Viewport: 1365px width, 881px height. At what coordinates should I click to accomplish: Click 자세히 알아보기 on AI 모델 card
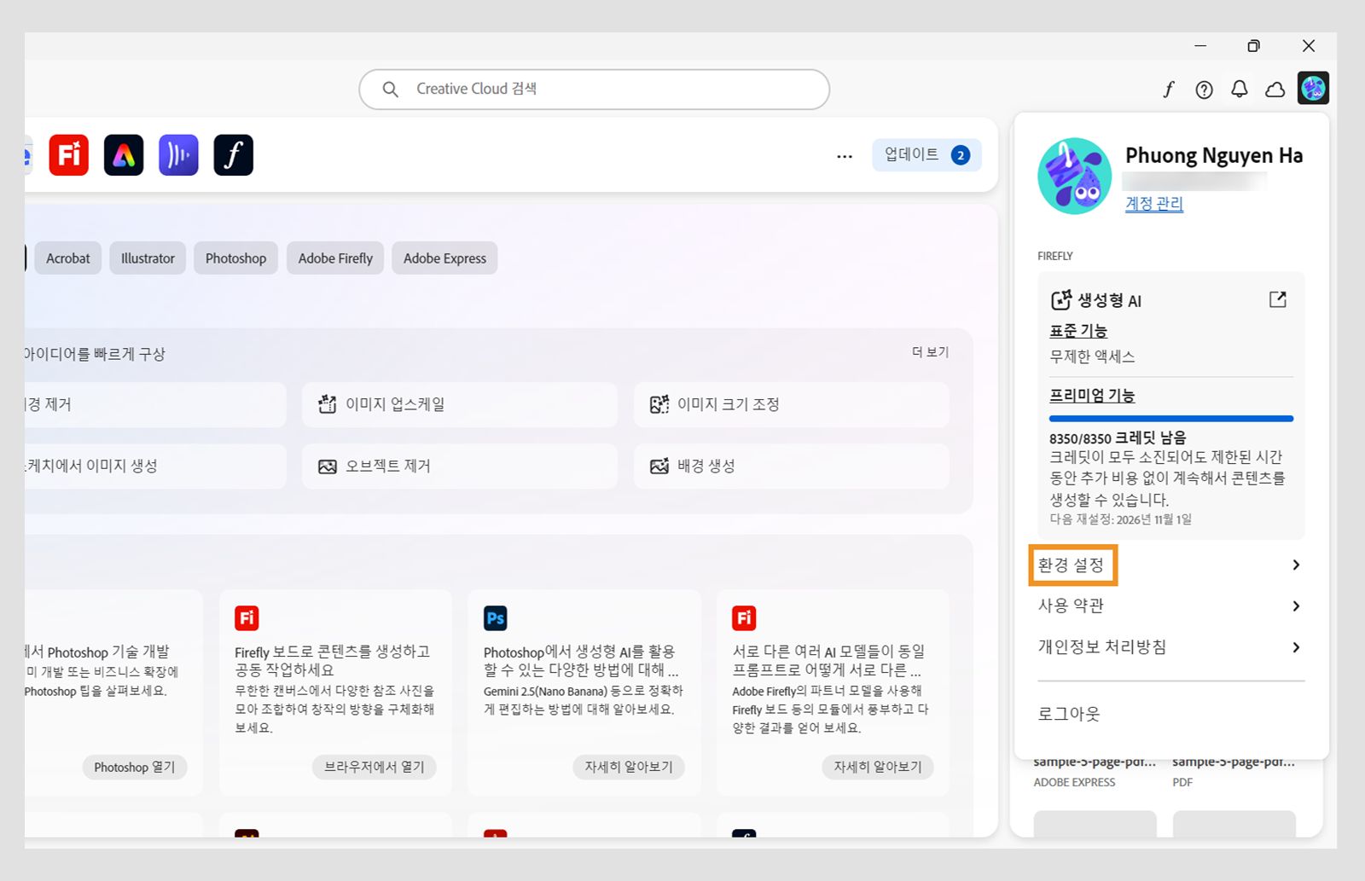click(x=878, y=767)
